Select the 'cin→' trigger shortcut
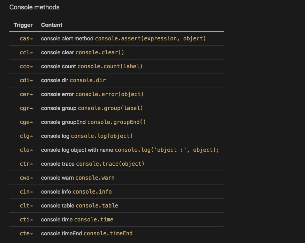The width and height of the screenshot is (305, 243). [26, 192]
